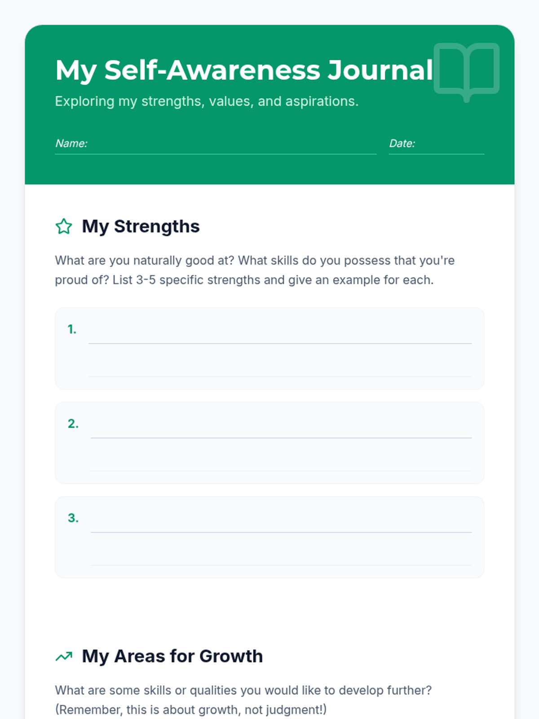Click the open book icon in header
Image resolution: width=539 pixels, height=719 pixels.
coord(466,72)
